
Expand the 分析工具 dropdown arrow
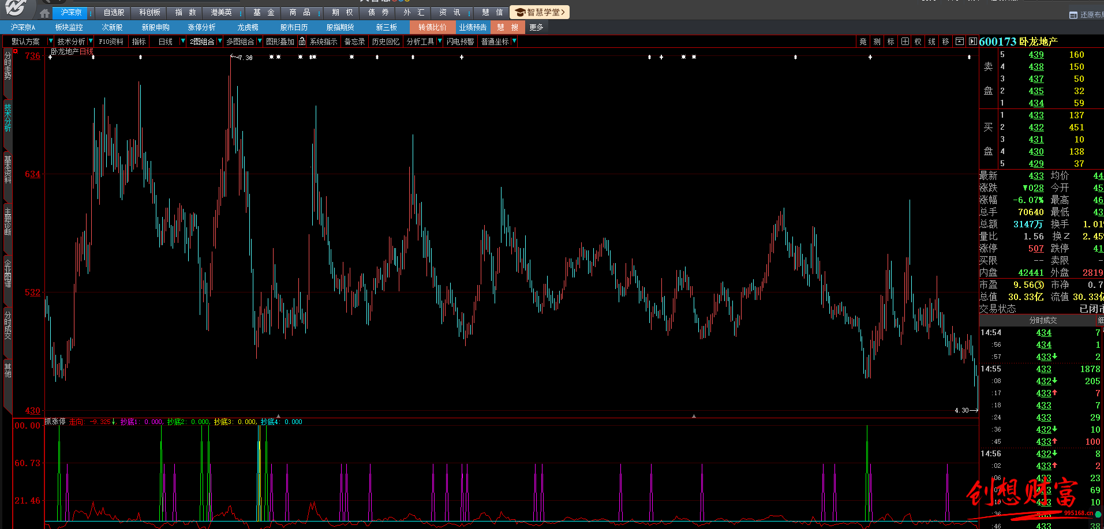pyautogui.click(x=439, y=41)
